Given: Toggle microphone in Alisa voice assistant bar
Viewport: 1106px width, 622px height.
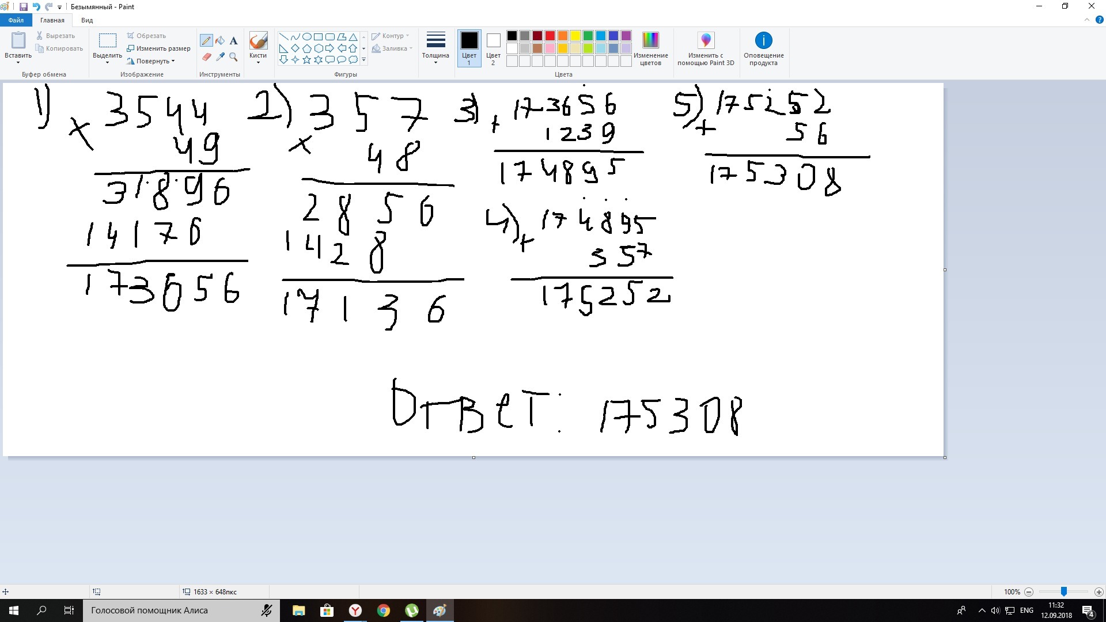Looking at the screenshot, I should [266, 610].
